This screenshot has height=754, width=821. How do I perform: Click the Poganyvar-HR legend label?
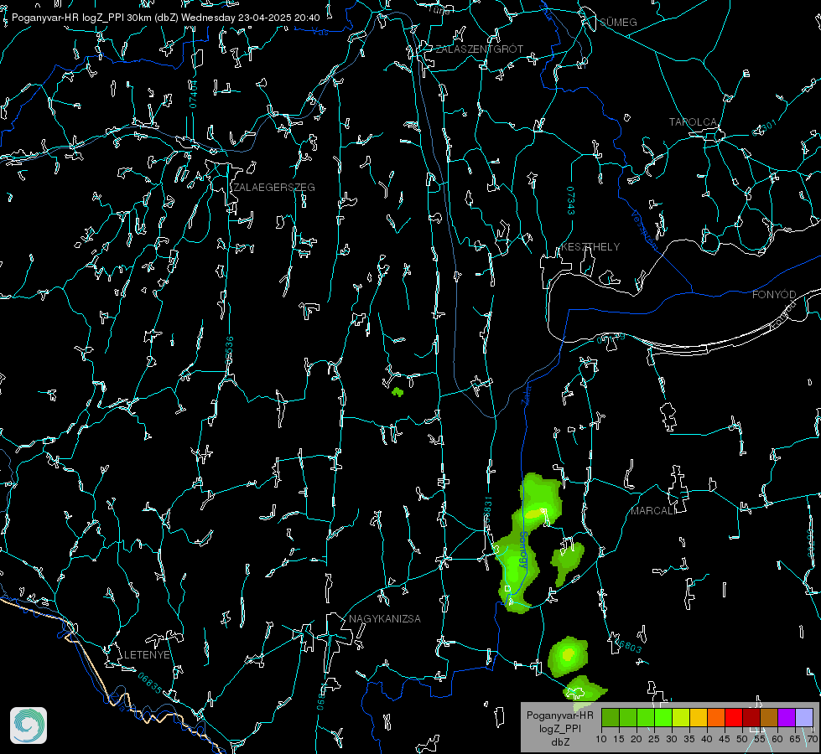point(559,715)
